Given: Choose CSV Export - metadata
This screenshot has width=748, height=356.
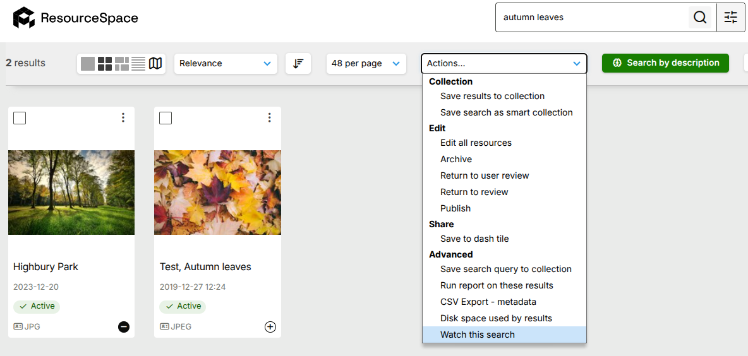Looking at the screenshot, I should 504,302.
